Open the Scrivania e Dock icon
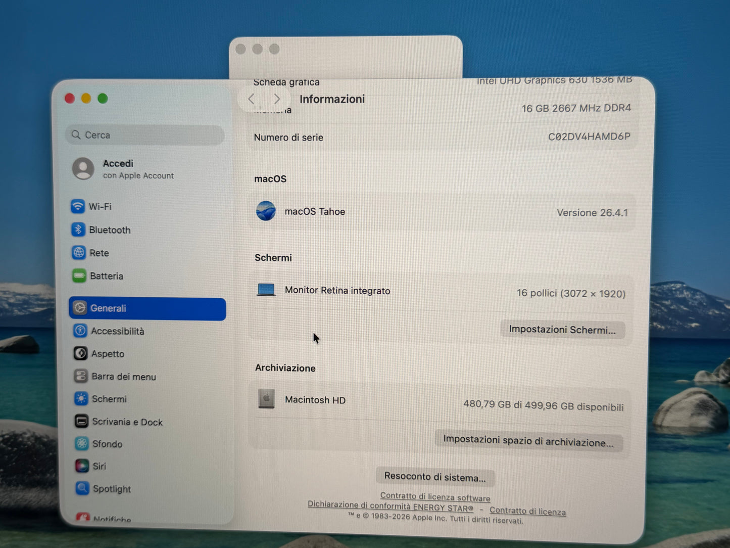 (x=82, y=421)
